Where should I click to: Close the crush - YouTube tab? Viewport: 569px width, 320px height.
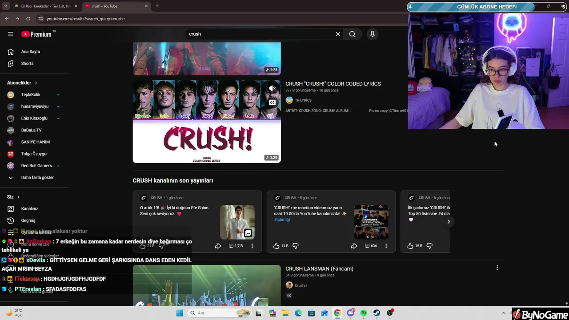[x=146, y=6]
